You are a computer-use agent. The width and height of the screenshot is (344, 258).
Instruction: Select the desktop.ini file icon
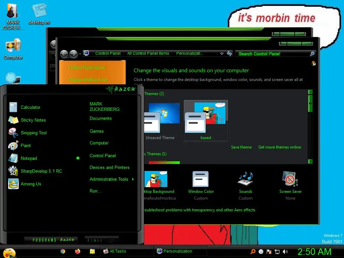tap(39, 14)
